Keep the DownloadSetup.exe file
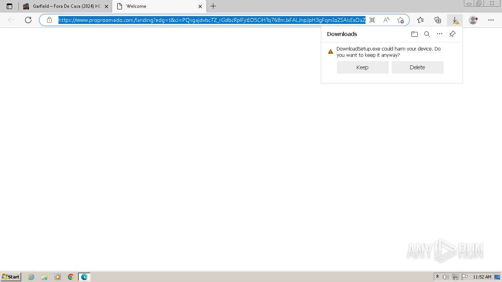Screen dimensions: 502x282 coord(362,67)
